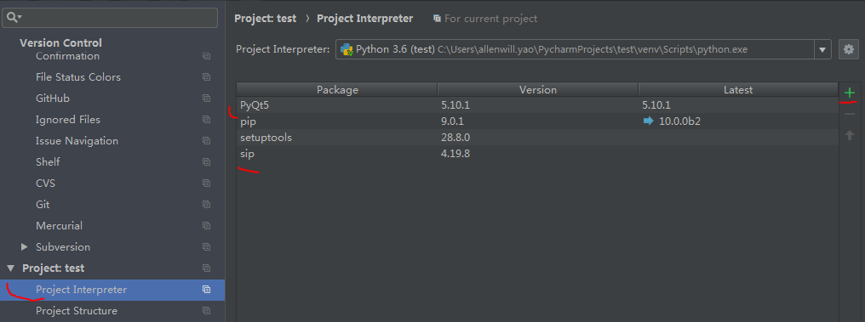
Task: Sort table by Latest column header
Action: (738, 90)
